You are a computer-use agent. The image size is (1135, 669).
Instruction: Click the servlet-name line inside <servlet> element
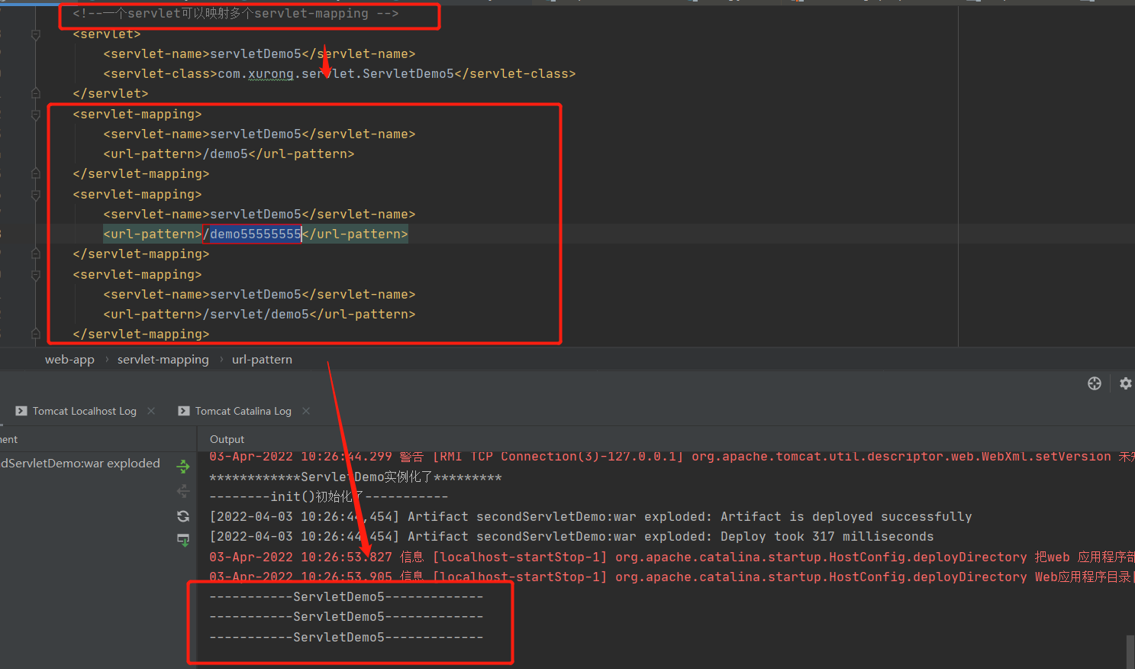point(260,53)
